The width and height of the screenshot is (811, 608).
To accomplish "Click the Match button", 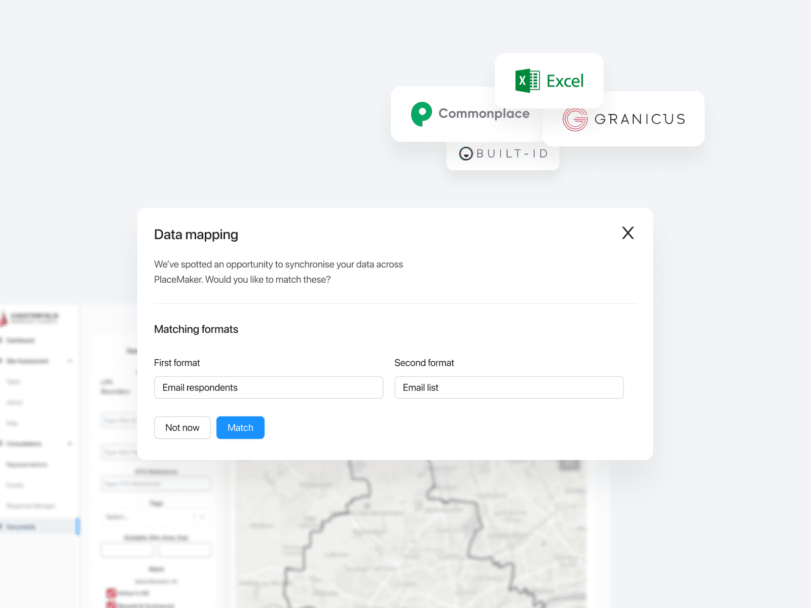I will coord(240,428).
